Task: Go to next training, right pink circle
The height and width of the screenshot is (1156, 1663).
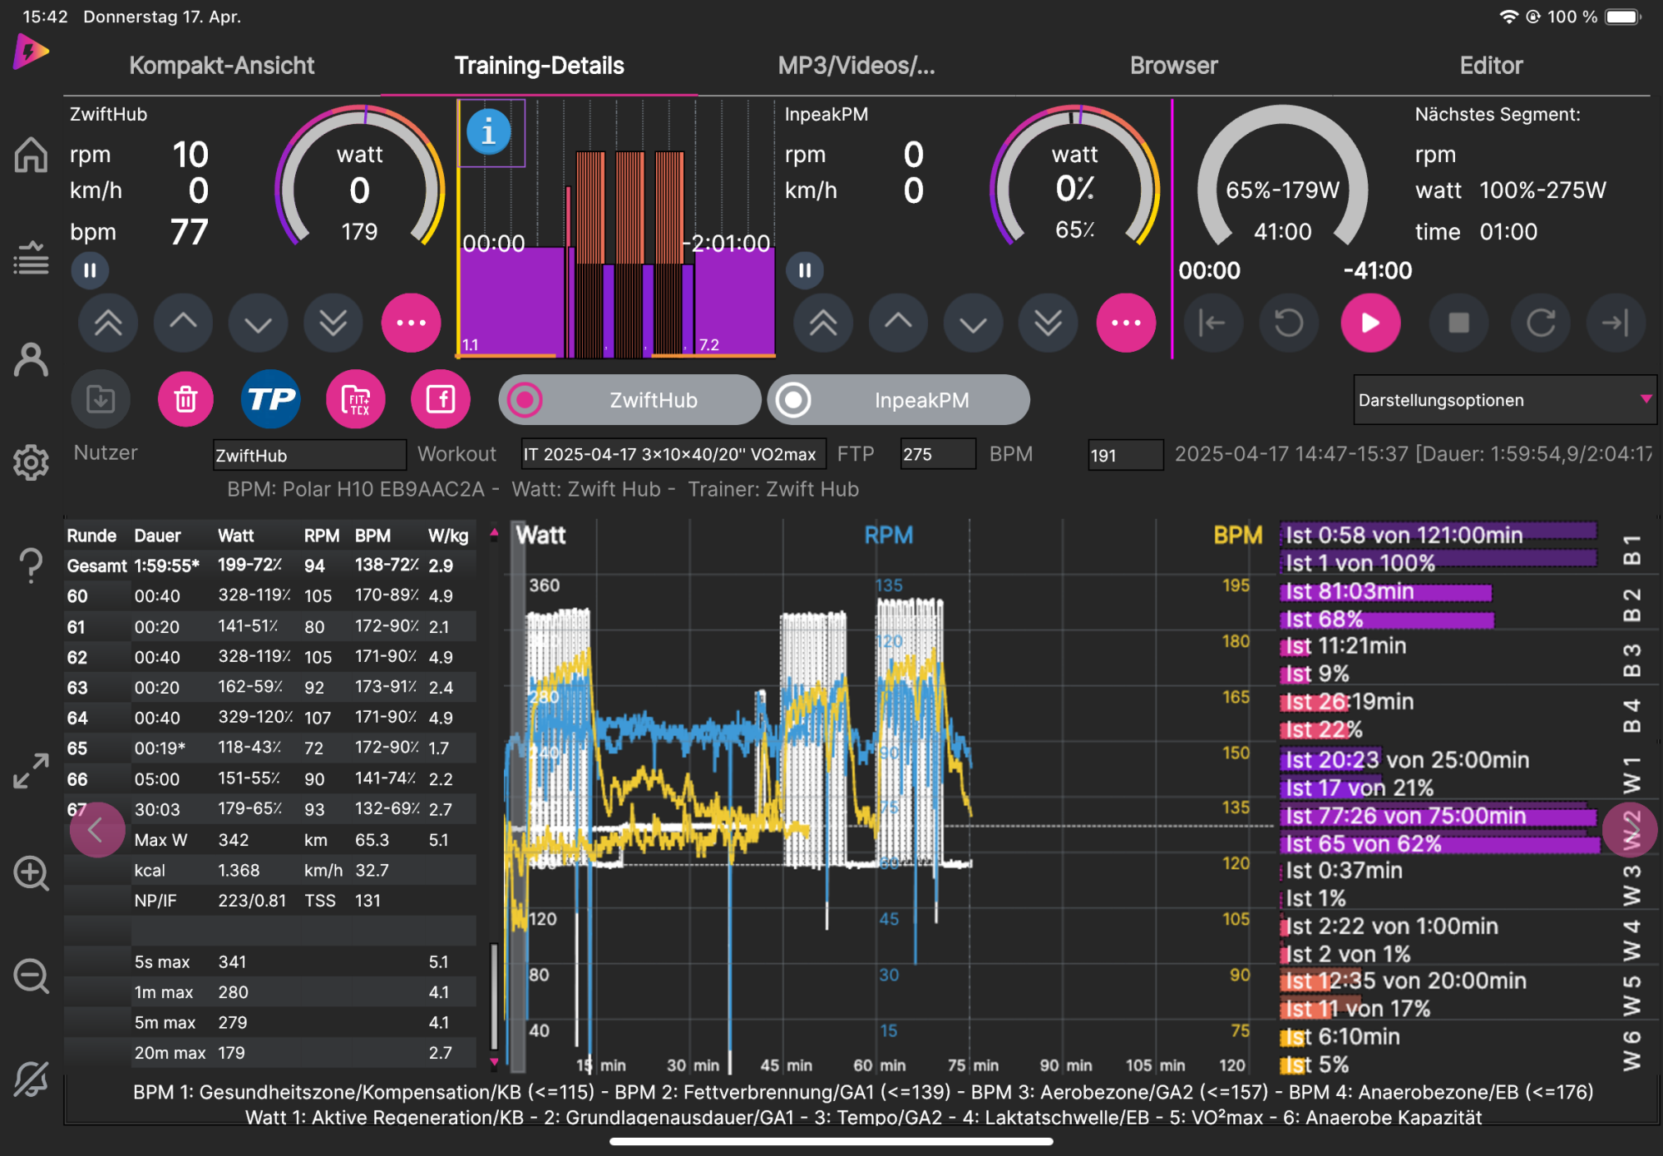Action: tap(1630, 830)
